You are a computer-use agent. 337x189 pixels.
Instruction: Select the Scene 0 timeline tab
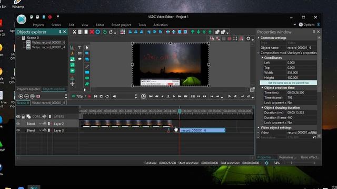pos(23,103)
